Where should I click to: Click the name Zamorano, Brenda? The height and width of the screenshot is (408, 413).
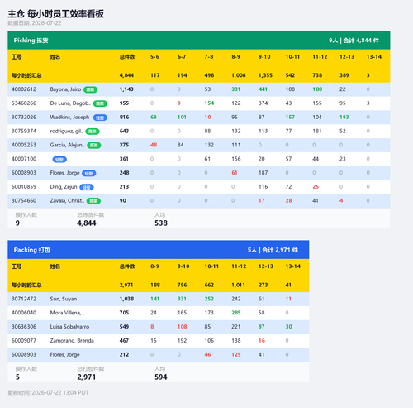[x=72, y=341]
